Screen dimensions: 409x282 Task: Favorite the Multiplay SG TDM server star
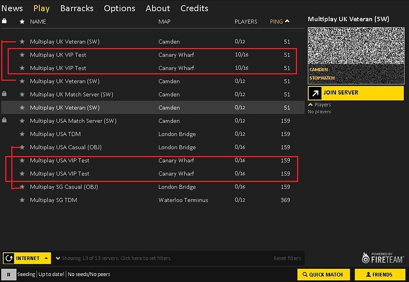coord(22,200)
